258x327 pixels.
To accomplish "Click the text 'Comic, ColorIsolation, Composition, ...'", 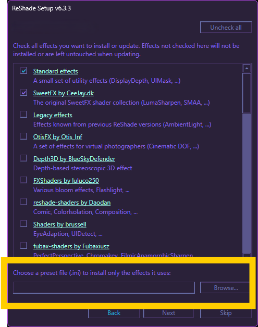I will coord(85,212).
